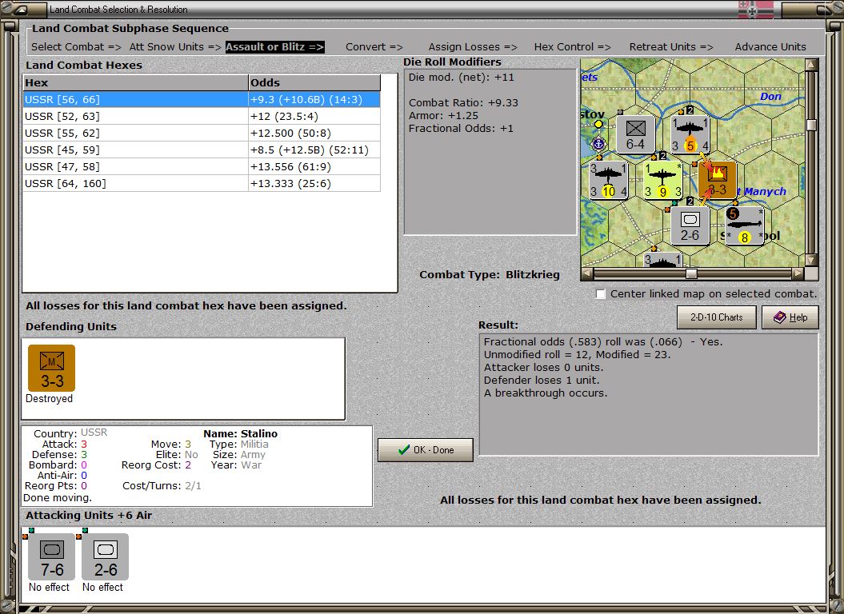Select the bomber counter with orange 5
Viewport: 844px width, 614px height.
click(x=690, y=134)
